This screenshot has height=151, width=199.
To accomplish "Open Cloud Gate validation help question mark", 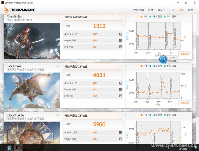I will [120, 116].
